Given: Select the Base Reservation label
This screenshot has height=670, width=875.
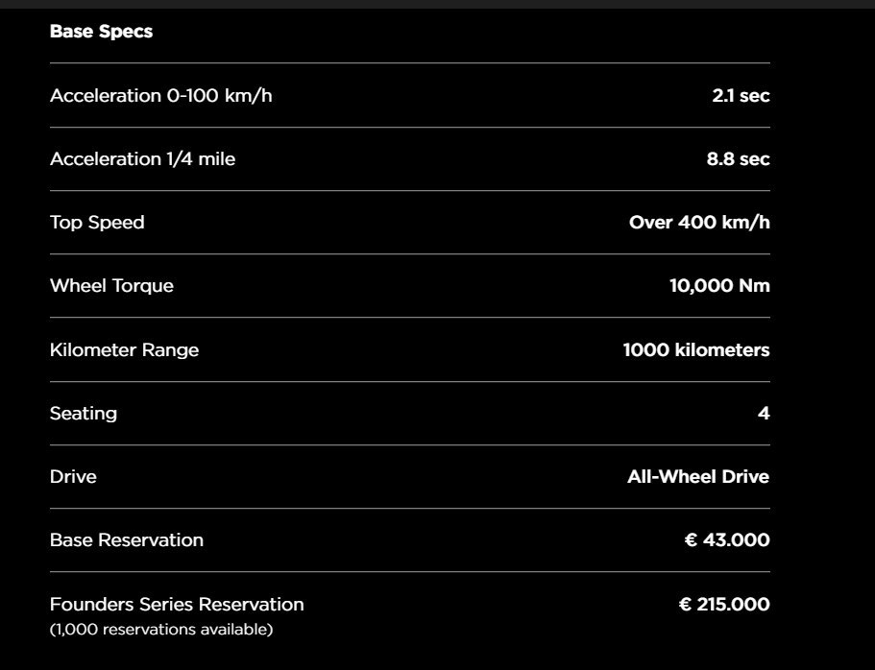Looking at the screenshot, I should click(127, 540).
